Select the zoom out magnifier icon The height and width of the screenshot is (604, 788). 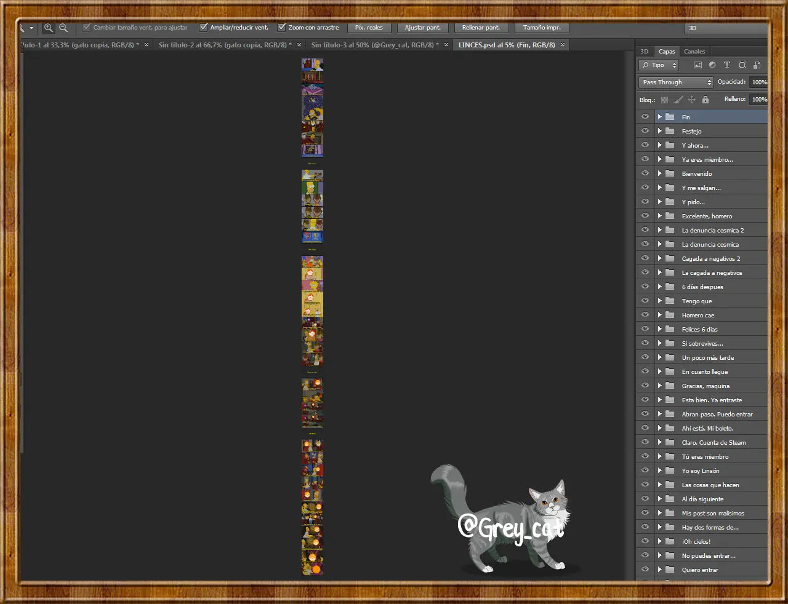[x=63, y=28]
